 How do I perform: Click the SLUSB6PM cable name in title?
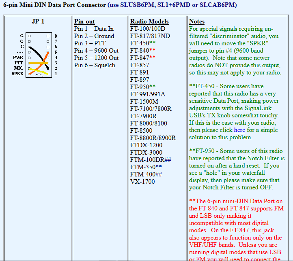click(x=138, y=5)
